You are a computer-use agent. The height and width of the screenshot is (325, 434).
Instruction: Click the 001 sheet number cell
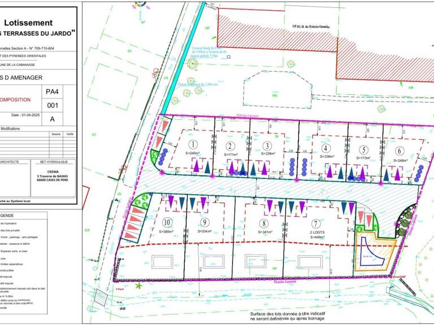(x=53, y=106)
